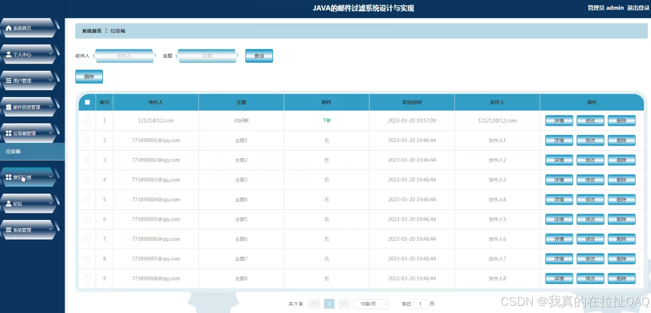Open the 用户管理 sidebar menu
Viewport: 651px width, 313px height.
(x=29, y=81)
